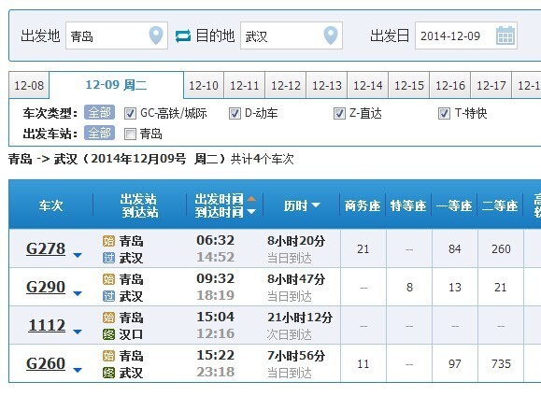Click G278 first class seat count 84
The image size is (541, 410).
coord(455,249)
